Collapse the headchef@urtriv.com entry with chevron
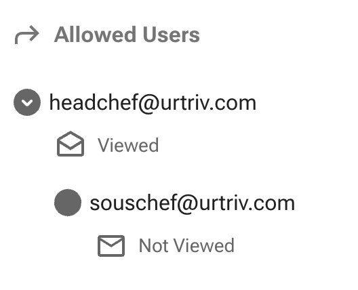The height and width of the screenshot is (290, 358). 27,102
